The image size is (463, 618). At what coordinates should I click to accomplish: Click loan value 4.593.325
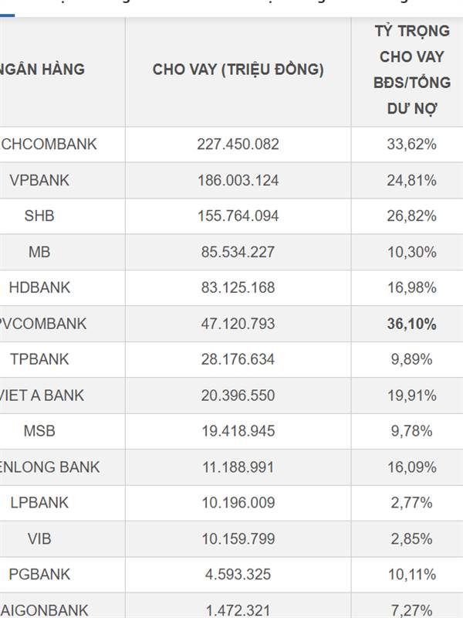click(238, 575)
